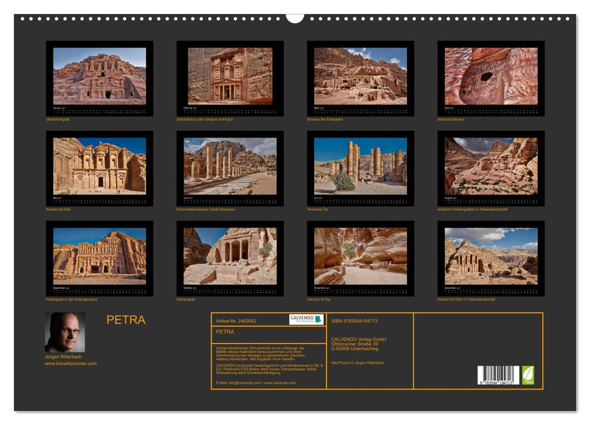Select the Artikel-Nr. 2463062 text

pos(236,321)
